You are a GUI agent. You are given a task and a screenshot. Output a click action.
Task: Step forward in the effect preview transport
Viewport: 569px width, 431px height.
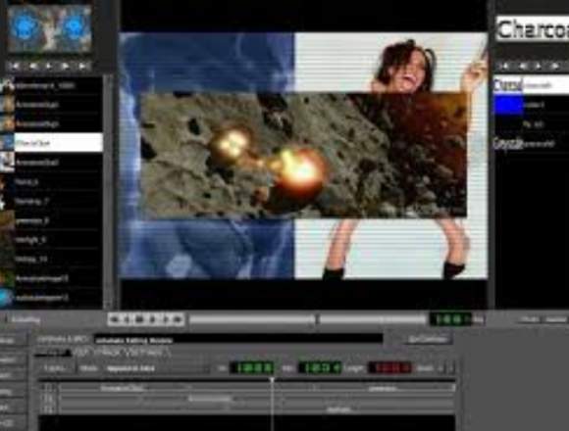555,66
